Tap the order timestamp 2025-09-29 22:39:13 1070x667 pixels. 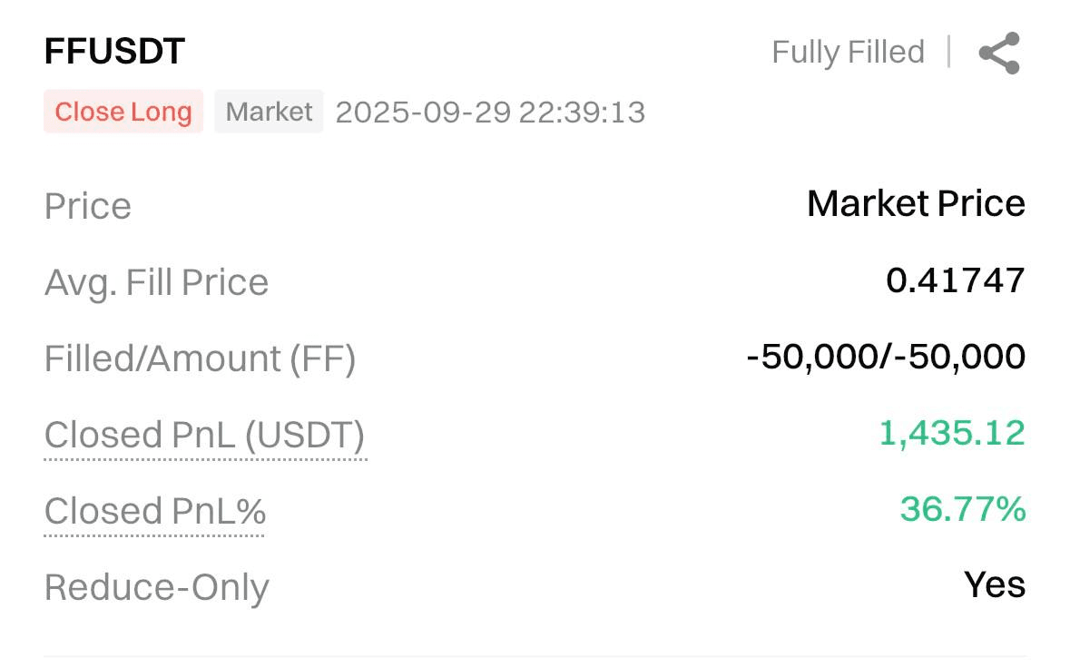[x=490, y=113]
